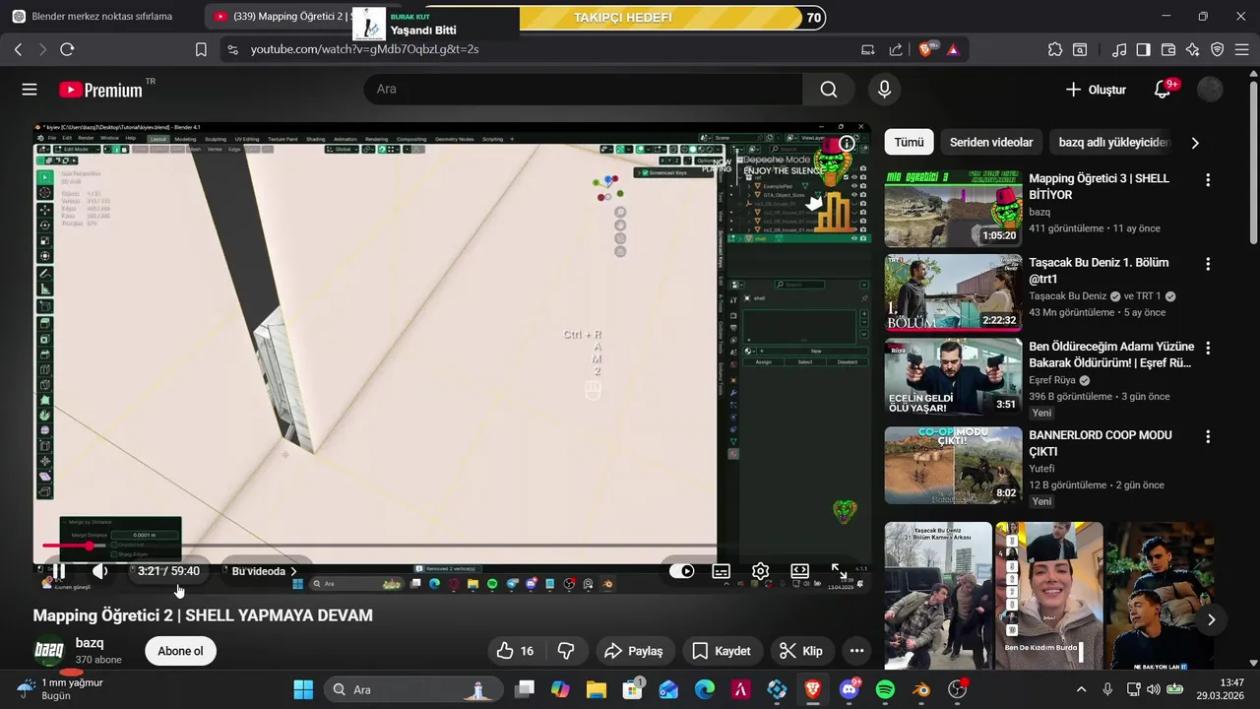
Task: Reload the page in the browser
Action: tap(67, 49)
